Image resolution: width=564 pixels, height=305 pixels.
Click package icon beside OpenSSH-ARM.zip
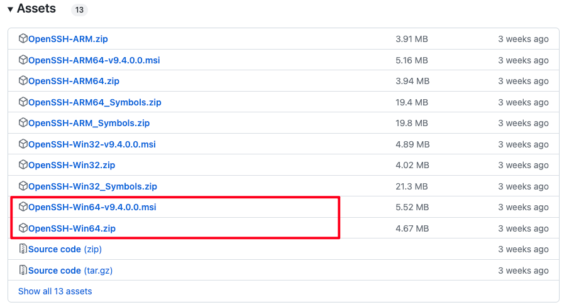coord(23,38)
